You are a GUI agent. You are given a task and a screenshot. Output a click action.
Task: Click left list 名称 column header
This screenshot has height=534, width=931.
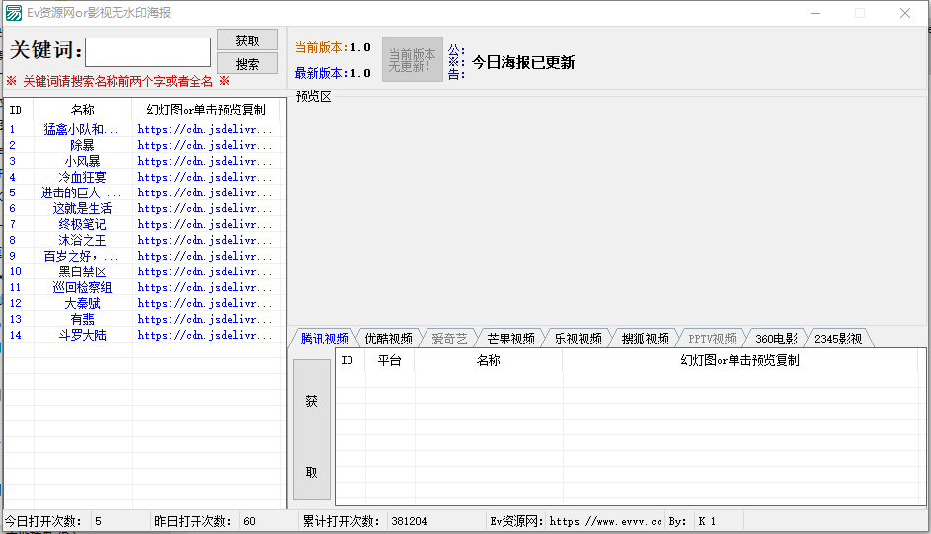83,110
